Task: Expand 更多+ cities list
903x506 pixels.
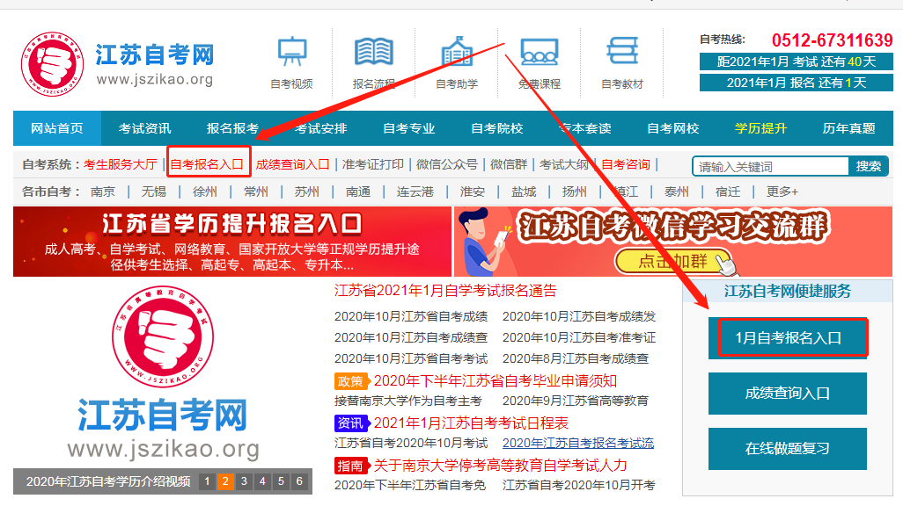Action: coord(782,192)
